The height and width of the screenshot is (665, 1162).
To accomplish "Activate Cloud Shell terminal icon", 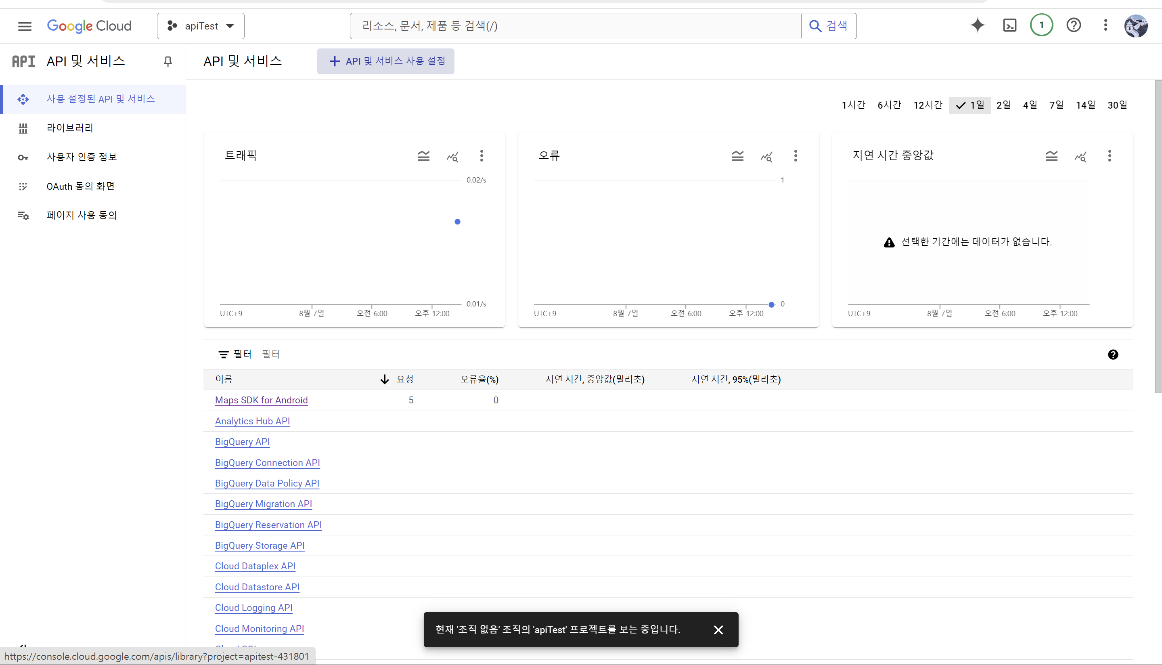I will coord(1010,25).
